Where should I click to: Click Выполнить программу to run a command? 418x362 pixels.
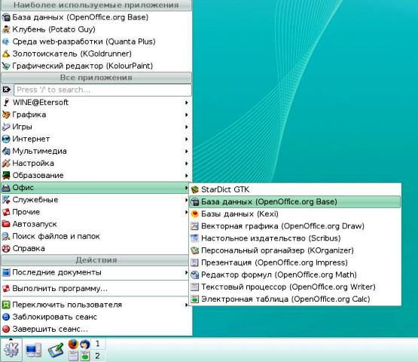pos(96,289)
